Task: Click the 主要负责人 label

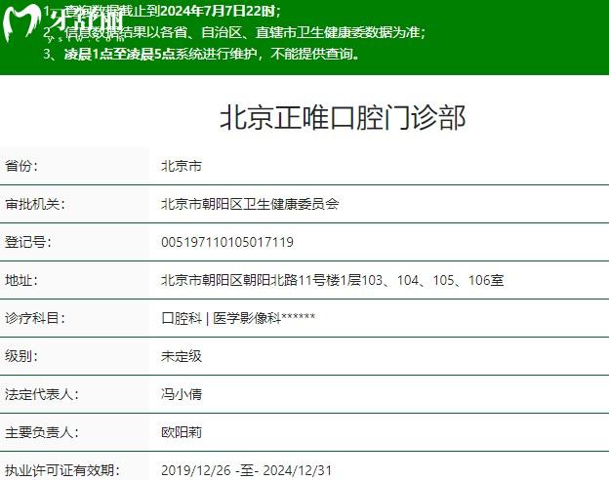Action: point(42,432)
